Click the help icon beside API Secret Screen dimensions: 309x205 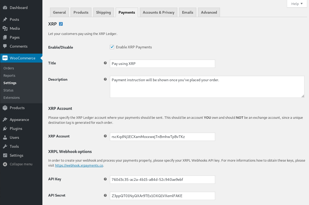[x=105, y=195]
